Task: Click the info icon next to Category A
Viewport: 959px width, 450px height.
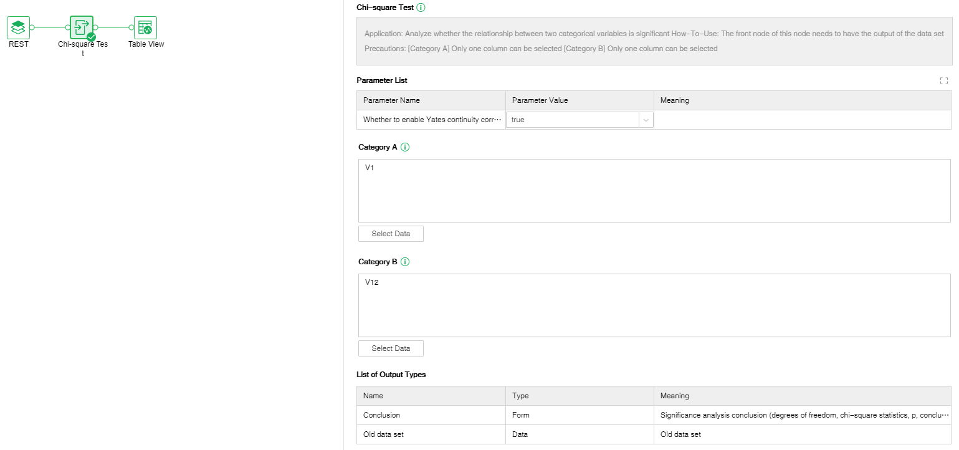Action: [x=405, y=147]
